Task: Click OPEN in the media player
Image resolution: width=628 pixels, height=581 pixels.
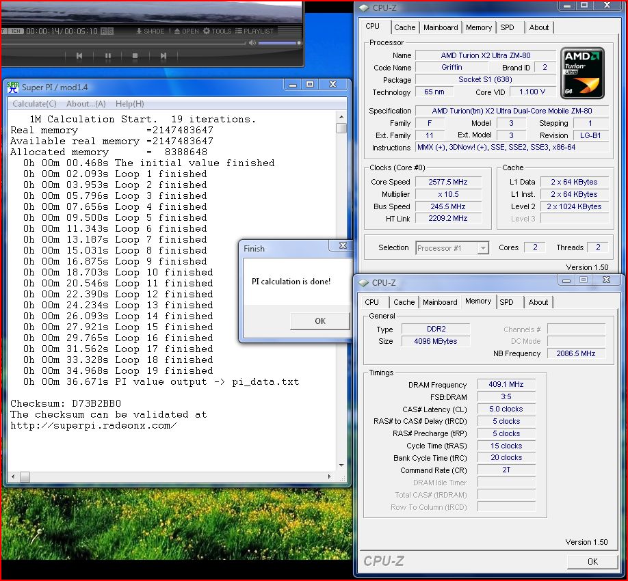Action: [x=186, y=31]
